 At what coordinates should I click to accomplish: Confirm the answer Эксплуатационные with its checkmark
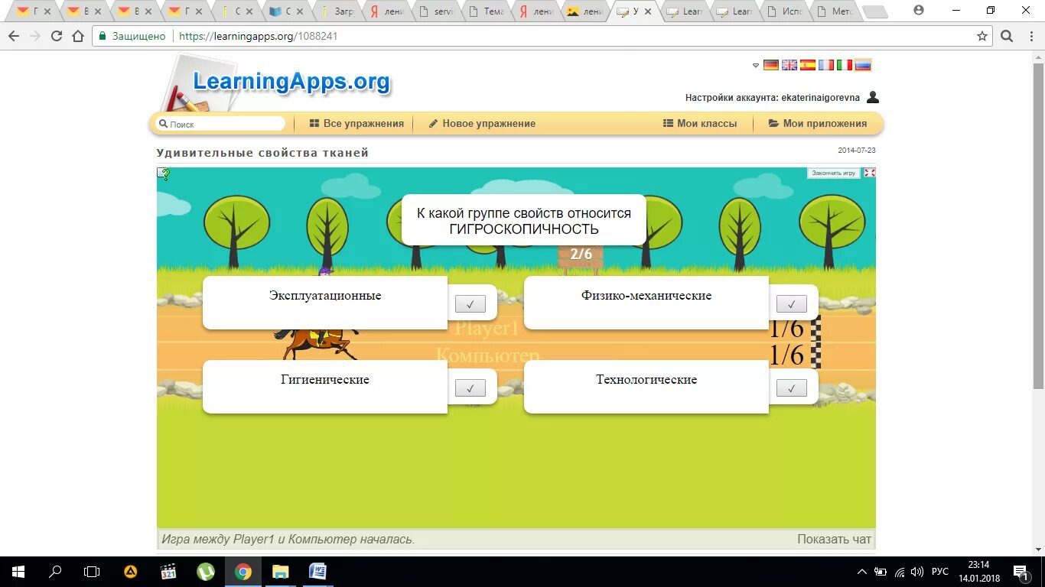coord(470,304)
